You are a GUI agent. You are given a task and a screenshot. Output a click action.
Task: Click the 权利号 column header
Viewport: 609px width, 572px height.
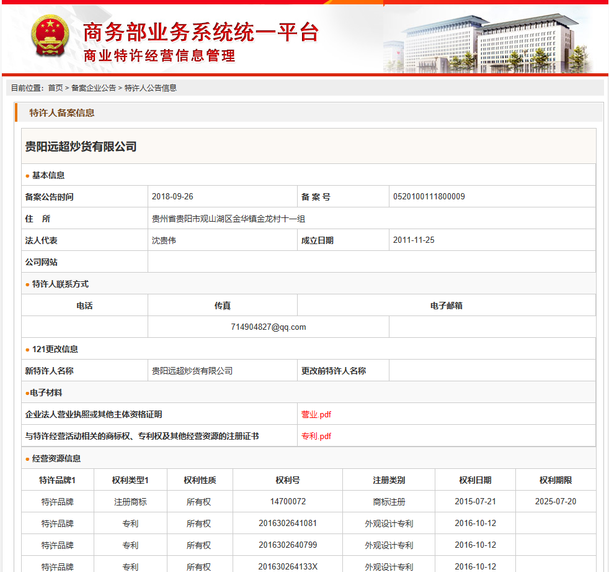[288, 480]
